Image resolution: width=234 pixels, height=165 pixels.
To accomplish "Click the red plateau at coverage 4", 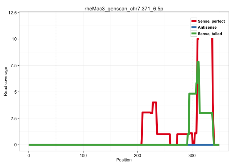I will pos(154,103).
